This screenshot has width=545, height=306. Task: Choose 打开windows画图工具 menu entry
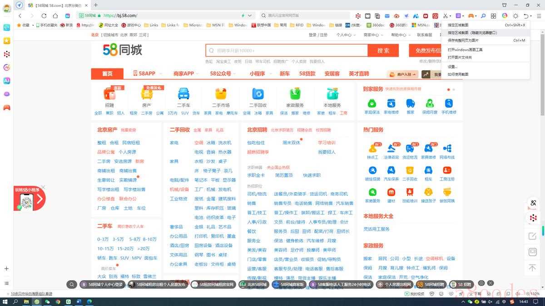coord(485,49)
